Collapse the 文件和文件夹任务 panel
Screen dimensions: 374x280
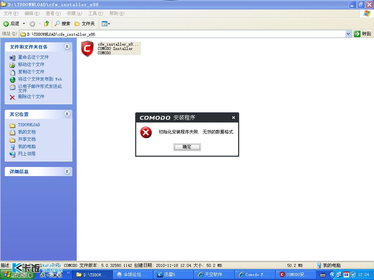[x=67, y=47]
